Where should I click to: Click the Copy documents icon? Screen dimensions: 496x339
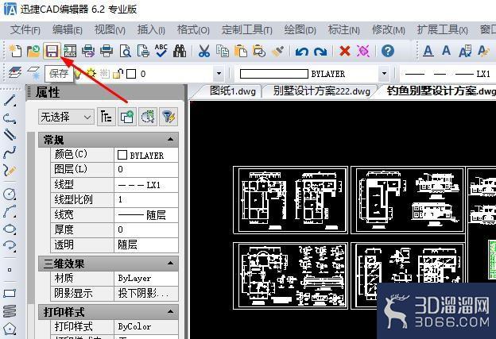223,51
